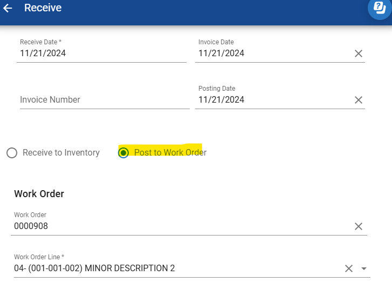The image size is (392, 289).
Task: Open the help chat icon
Action: [380, 8]
